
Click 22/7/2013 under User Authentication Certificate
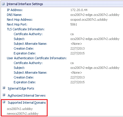pyautogui.click(x=77, y=77)
